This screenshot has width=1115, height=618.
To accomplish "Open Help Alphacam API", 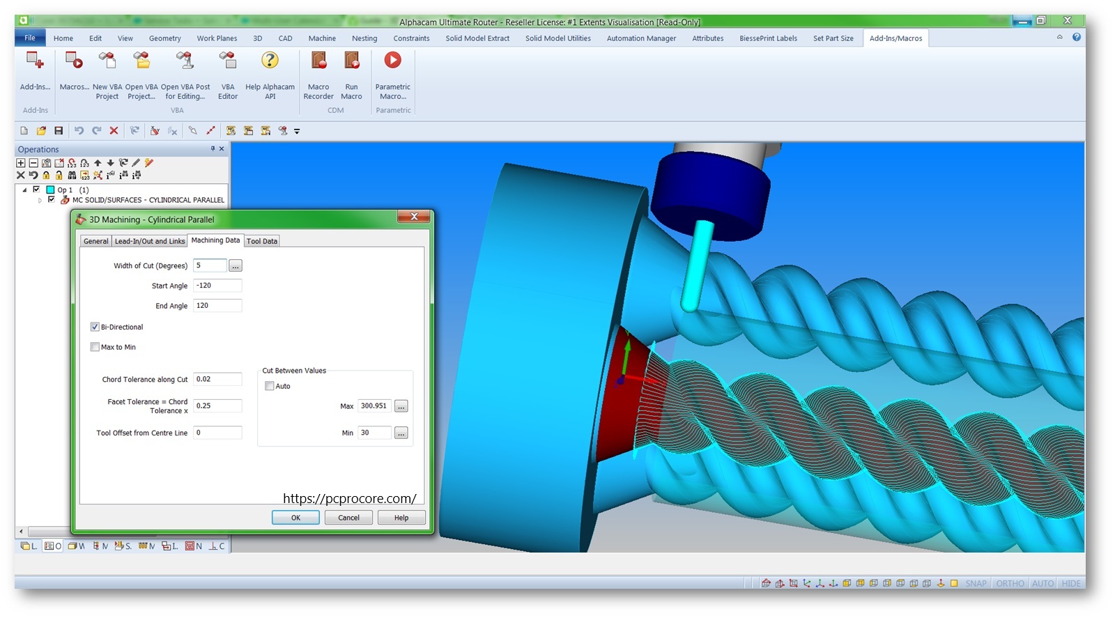I will click(x=270, y=75).
